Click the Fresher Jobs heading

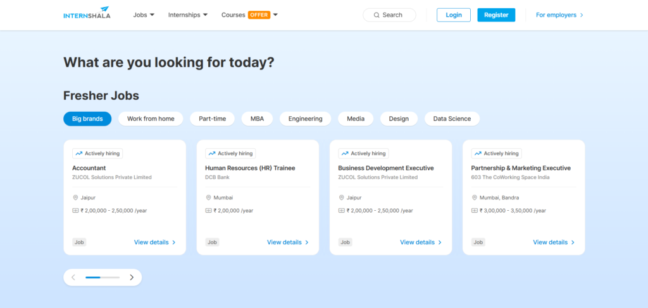pos(101,96)
